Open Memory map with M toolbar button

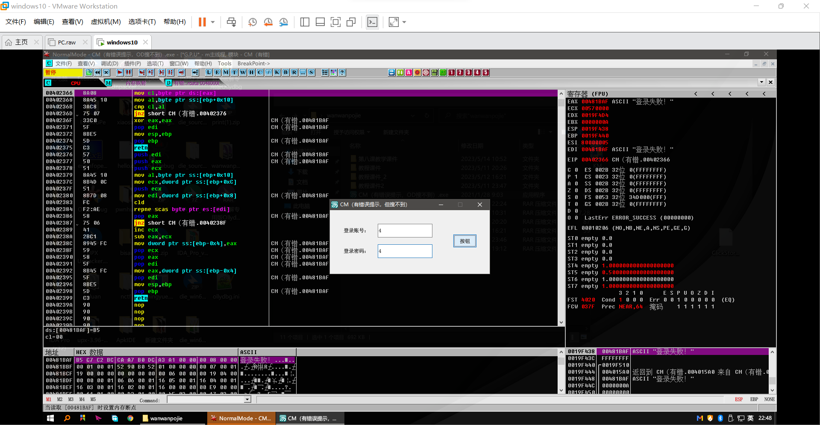[226, 73]
